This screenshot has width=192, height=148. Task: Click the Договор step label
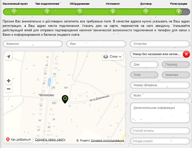(x=146, y=4)
